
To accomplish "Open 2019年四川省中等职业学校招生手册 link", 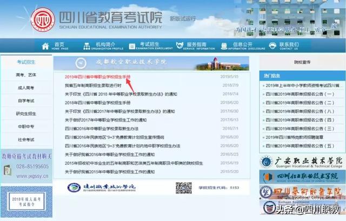I will (x=97, y=77).
